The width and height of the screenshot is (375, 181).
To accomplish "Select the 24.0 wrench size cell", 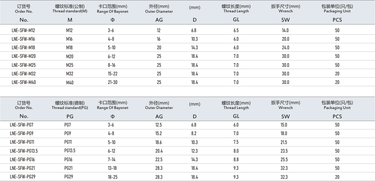I will 285,47.
